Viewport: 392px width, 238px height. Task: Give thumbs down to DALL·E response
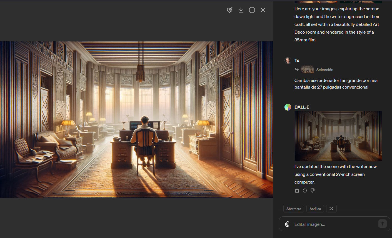point(313,191)
